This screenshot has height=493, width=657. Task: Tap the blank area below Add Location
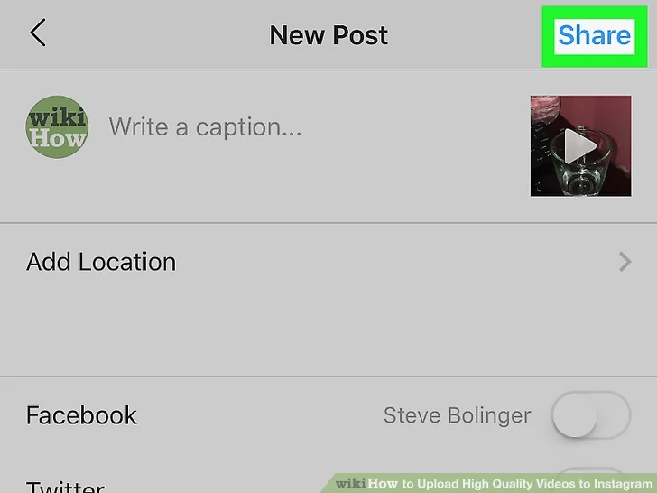click(328, 339)
